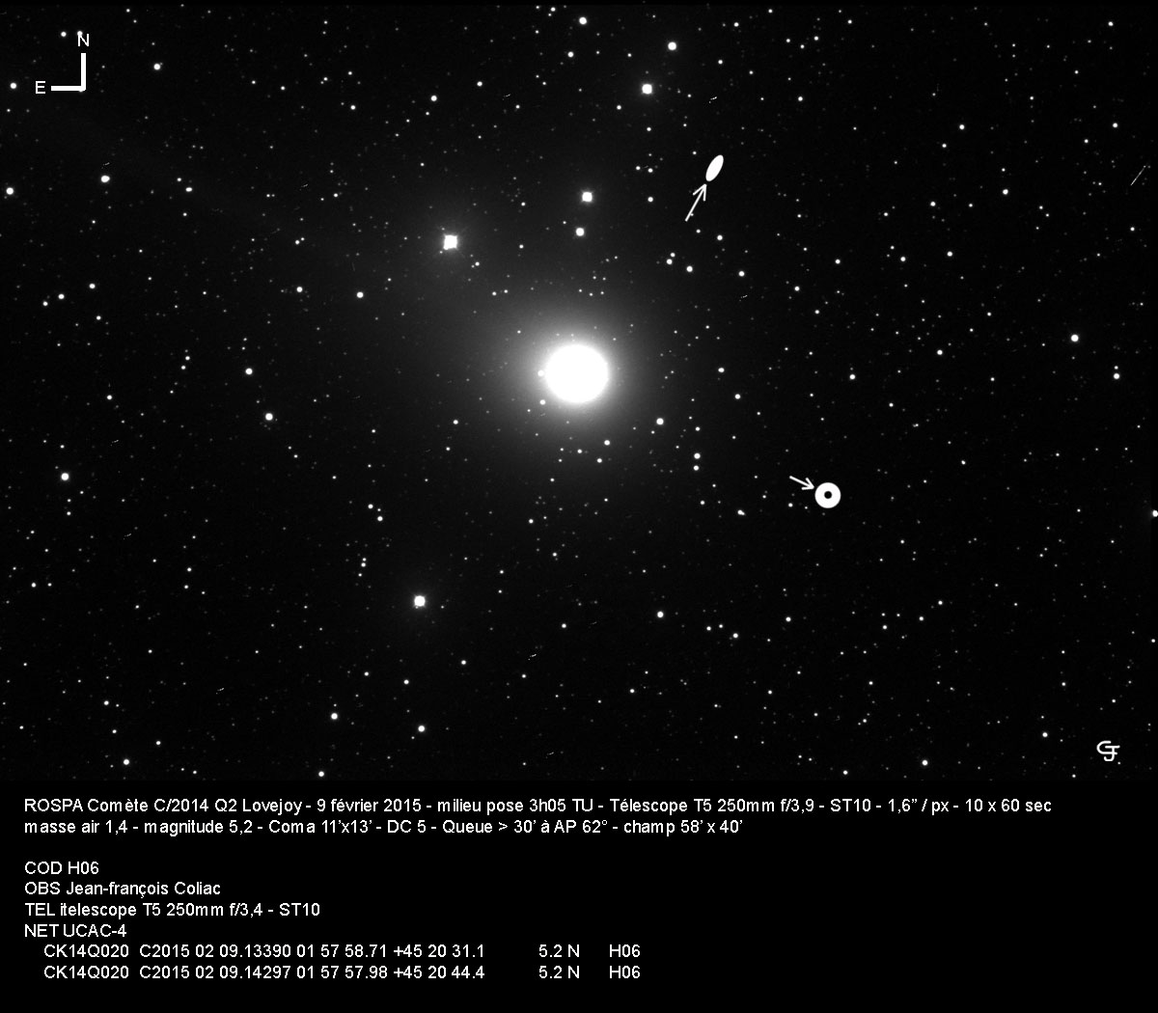The image size is (1158, 1013).
Task: Select the first CK14Q020 astrometry line
Action: tap(342, 951)
